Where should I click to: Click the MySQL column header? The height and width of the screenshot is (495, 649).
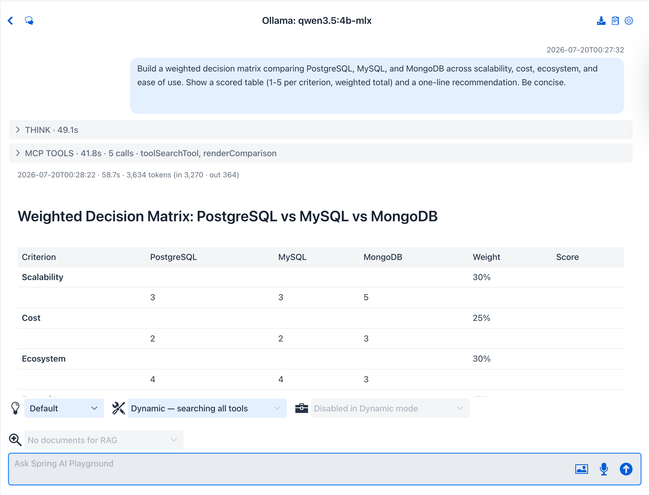292,257
